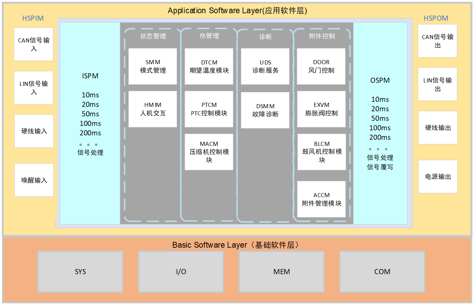The image size is (474, 305).
Task: Click the 电源输出 output box
Action: pos(438,177)
